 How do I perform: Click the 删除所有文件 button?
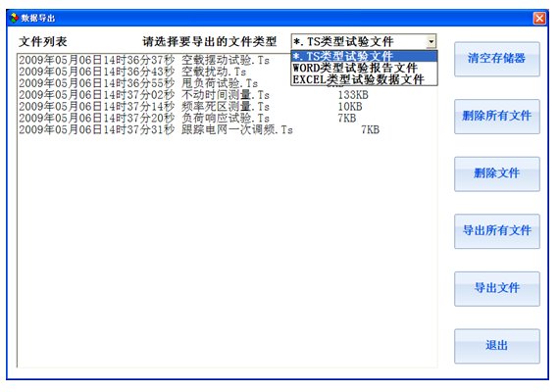point(496,117)
